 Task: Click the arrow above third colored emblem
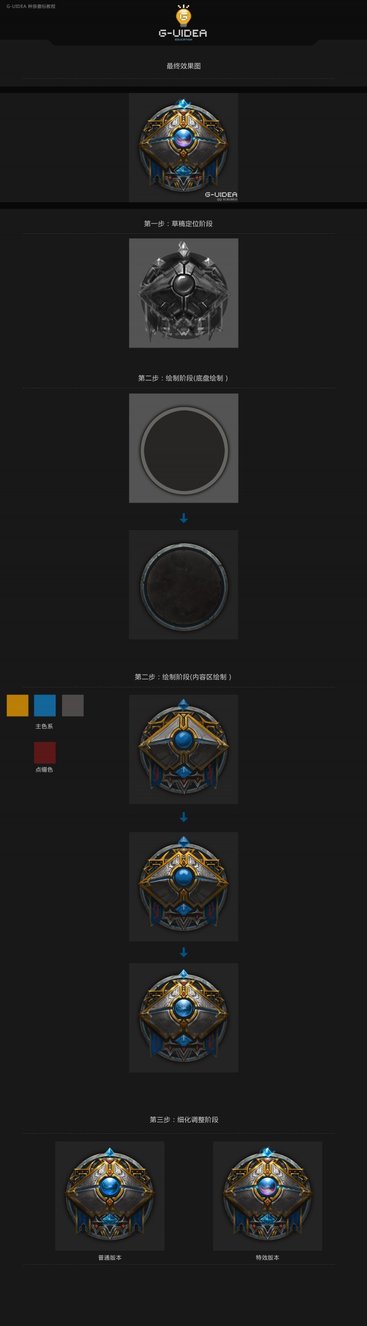click(183, 952)
